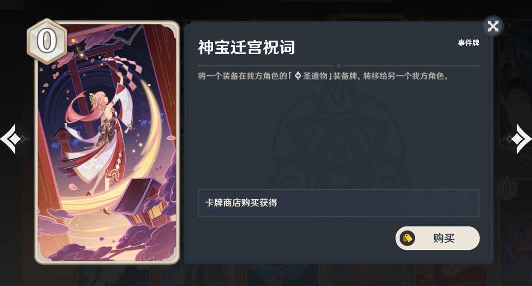Click the card title 神宝迁宫祝词

tap(246, 47)
